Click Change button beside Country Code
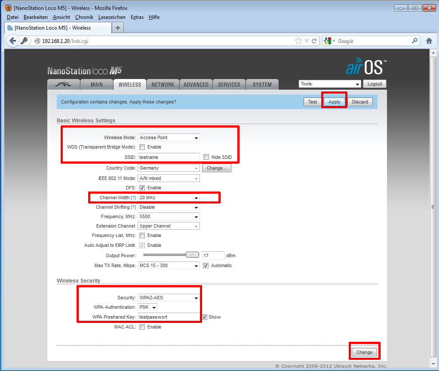Screen dimensions: 439x371 point(216,168)
